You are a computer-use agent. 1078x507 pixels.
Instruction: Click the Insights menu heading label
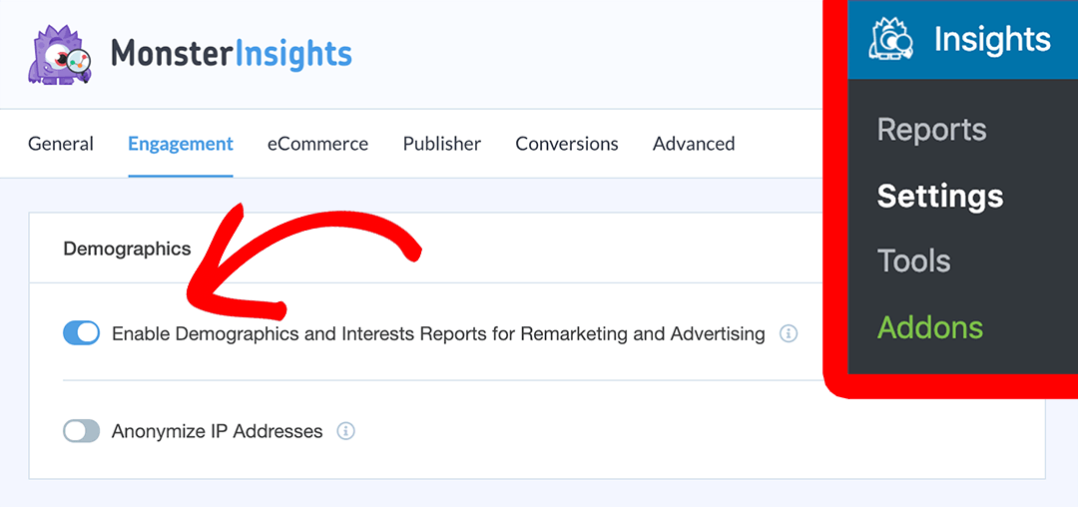point(992,40)
